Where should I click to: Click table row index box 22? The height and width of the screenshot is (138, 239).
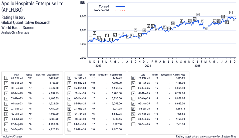pos(69,129)
